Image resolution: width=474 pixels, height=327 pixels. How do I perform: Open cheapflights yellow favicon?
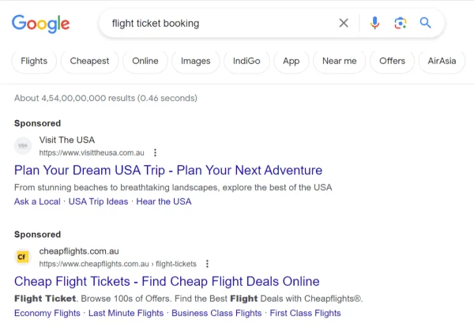[x=22, y=257]
